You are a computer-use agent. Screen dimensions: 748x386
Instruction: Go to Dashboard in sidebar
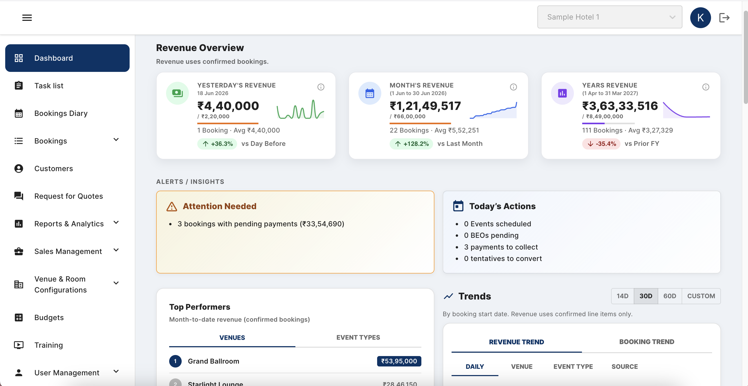point(67,58)
